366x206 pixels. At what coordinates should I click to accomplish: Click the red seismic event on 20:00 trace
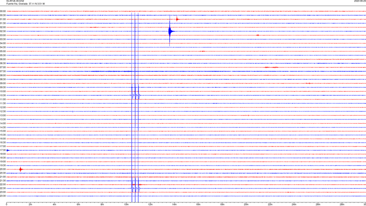click(21, 169)
